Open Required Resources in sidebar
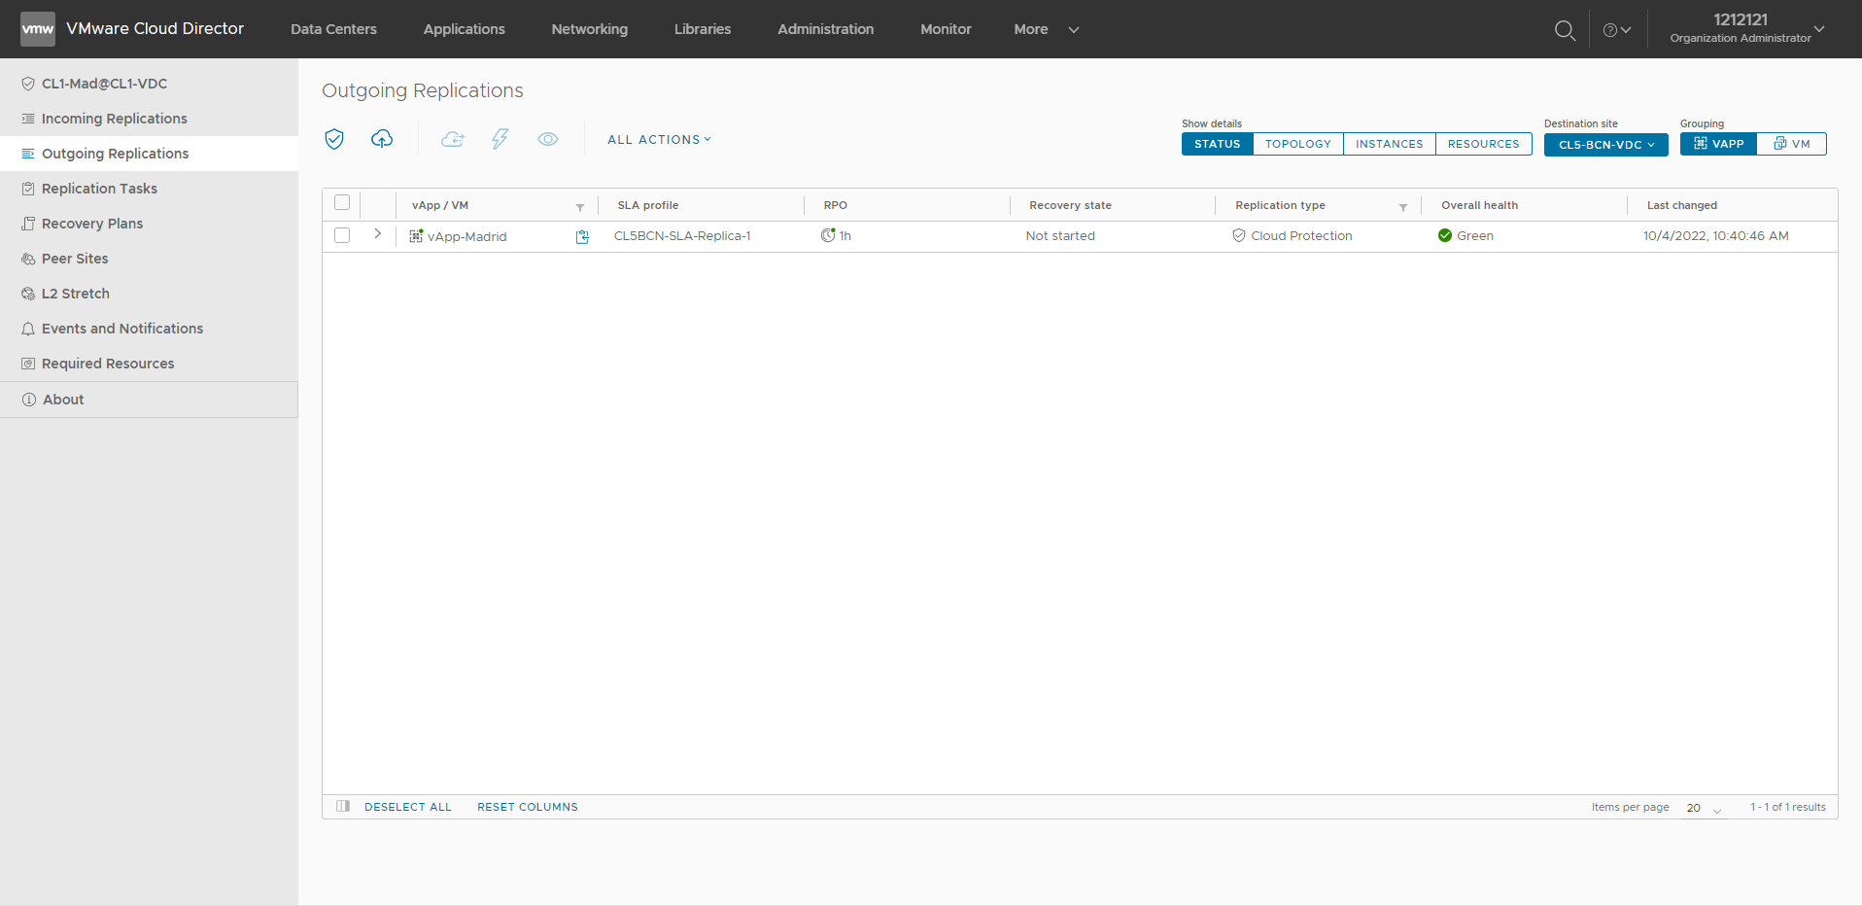The height and width of the screenshot is (906, 1862). coord(149,364)
